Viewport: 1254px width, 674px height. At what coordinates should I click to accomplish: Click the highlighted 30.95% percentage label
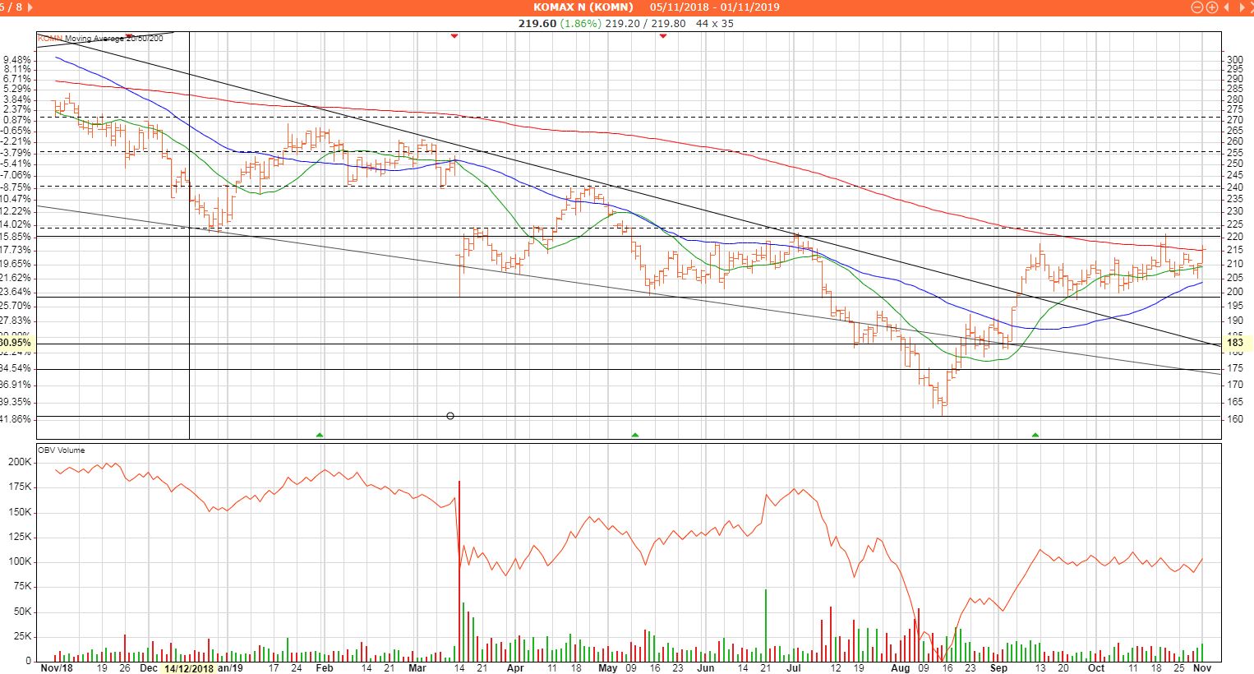(16, 343)
